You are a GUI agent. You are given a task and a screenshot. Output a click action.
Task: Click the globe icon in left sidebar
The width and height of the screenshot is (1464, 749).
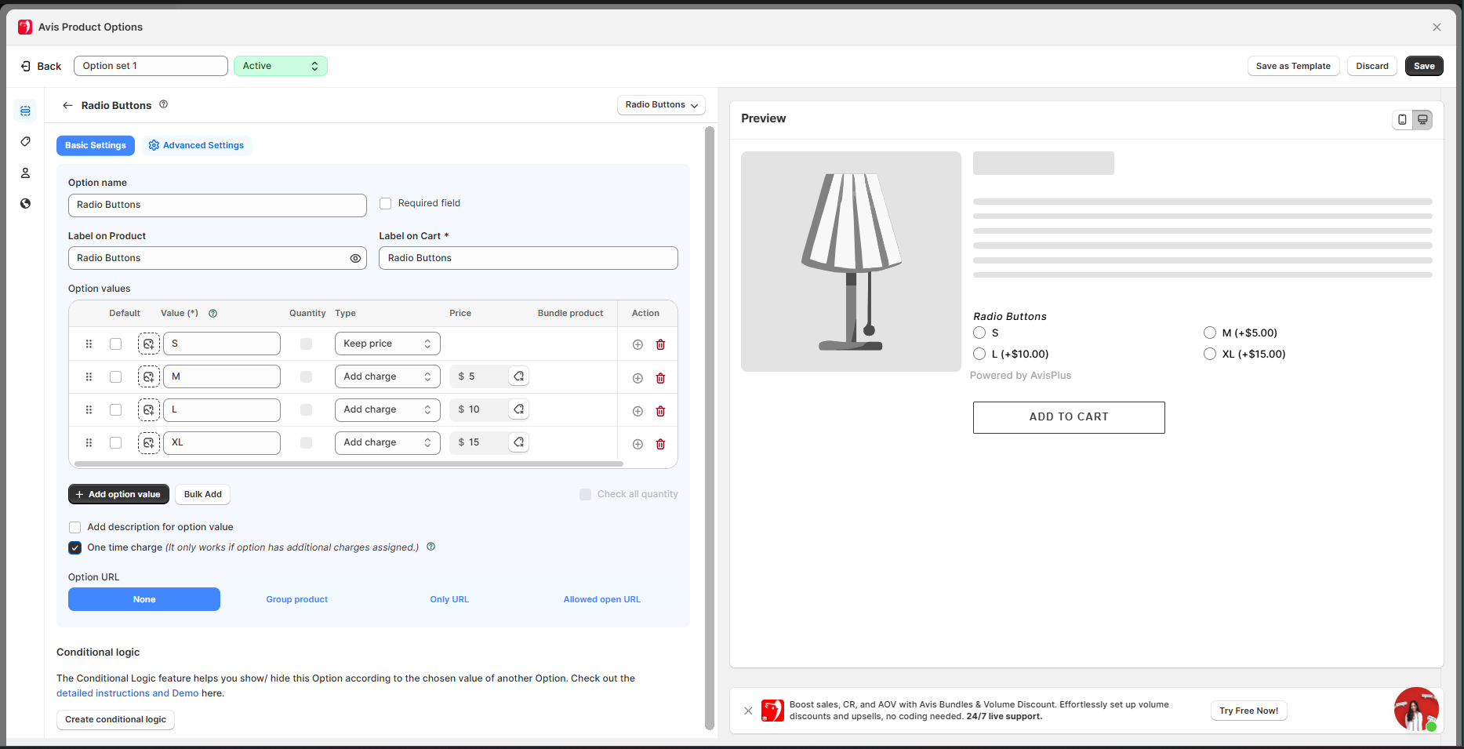[25, 203]
